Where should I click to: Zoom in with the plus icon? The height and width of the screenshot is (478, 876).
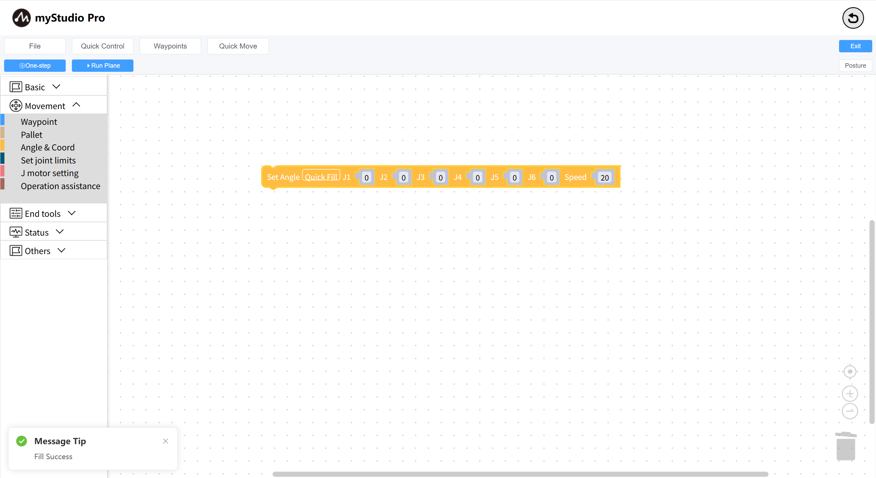850,394
